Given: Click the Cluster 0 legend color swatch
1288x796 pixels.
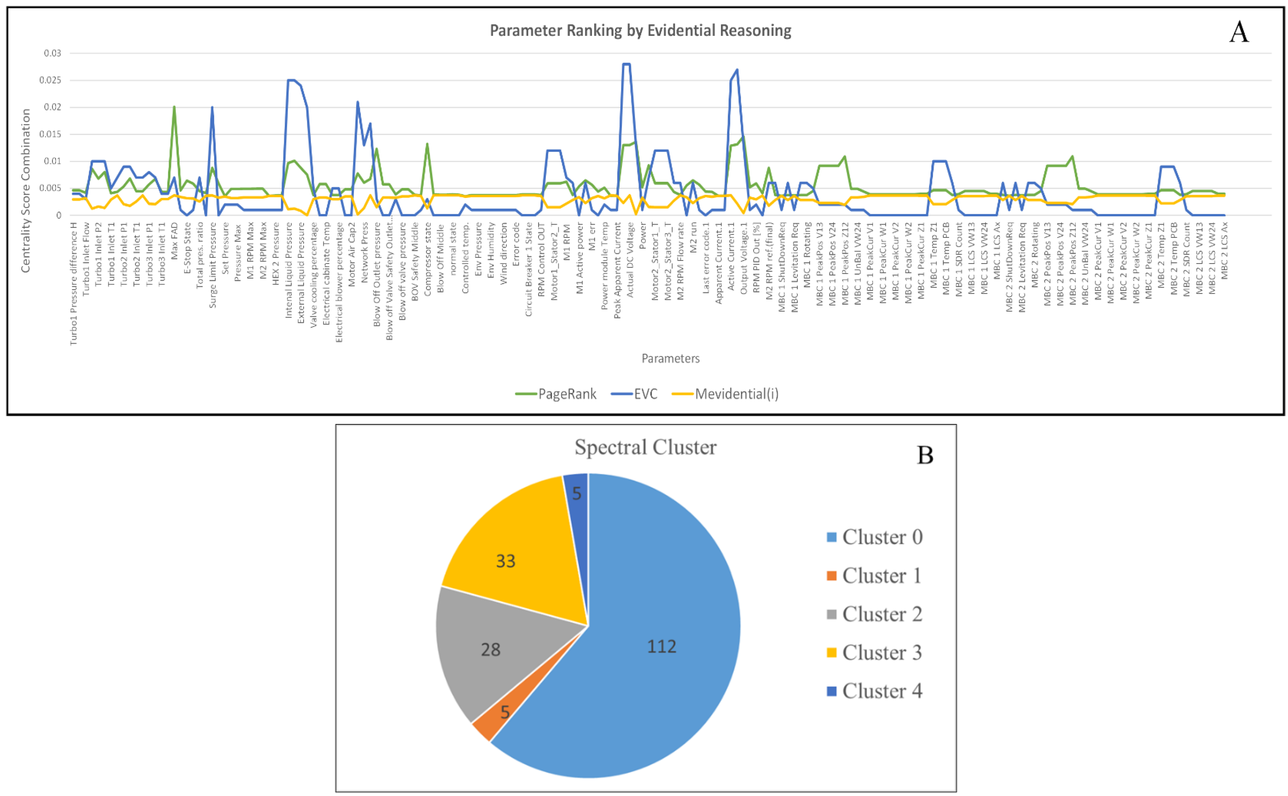Looking at the screenshot, I should click(x=831, y=537).
